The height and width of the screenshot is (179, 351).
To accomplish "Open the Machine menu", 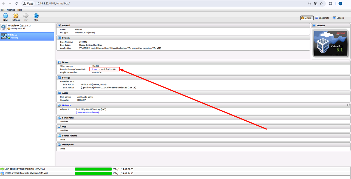I will (11, 10).
